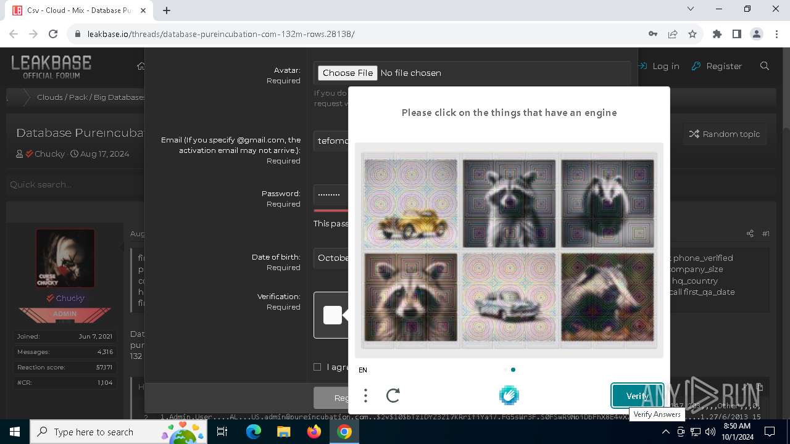Open Task View on taskbar

[x=223, y=432]
